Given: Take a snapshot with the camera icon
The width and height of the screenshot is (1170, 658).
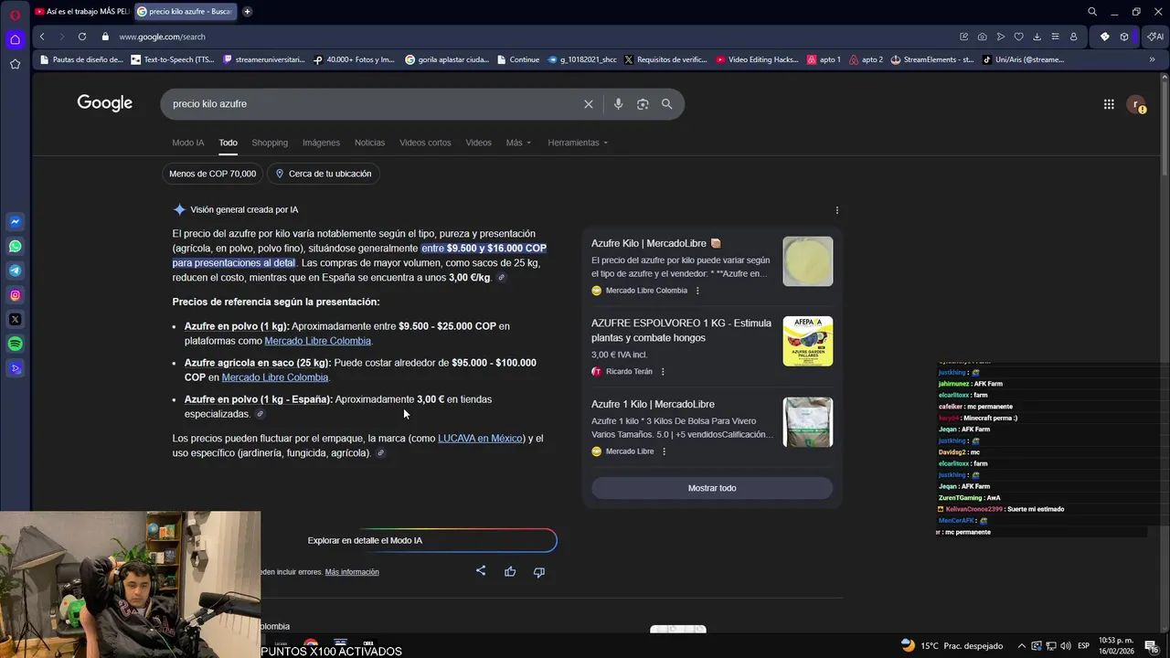Looking at the screenshot, I should coord(982,37).
